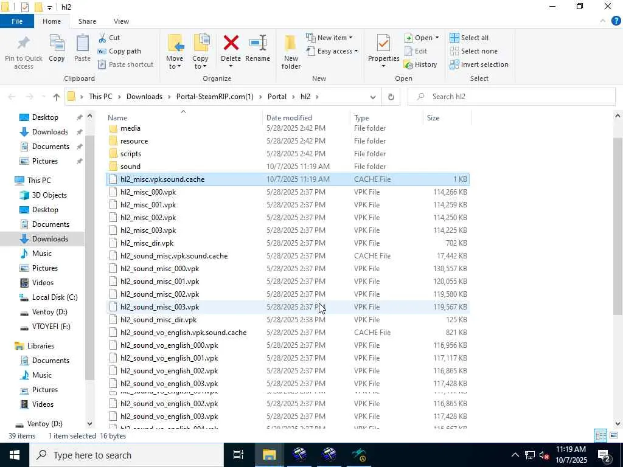Open file Properties

click(383, 52)
